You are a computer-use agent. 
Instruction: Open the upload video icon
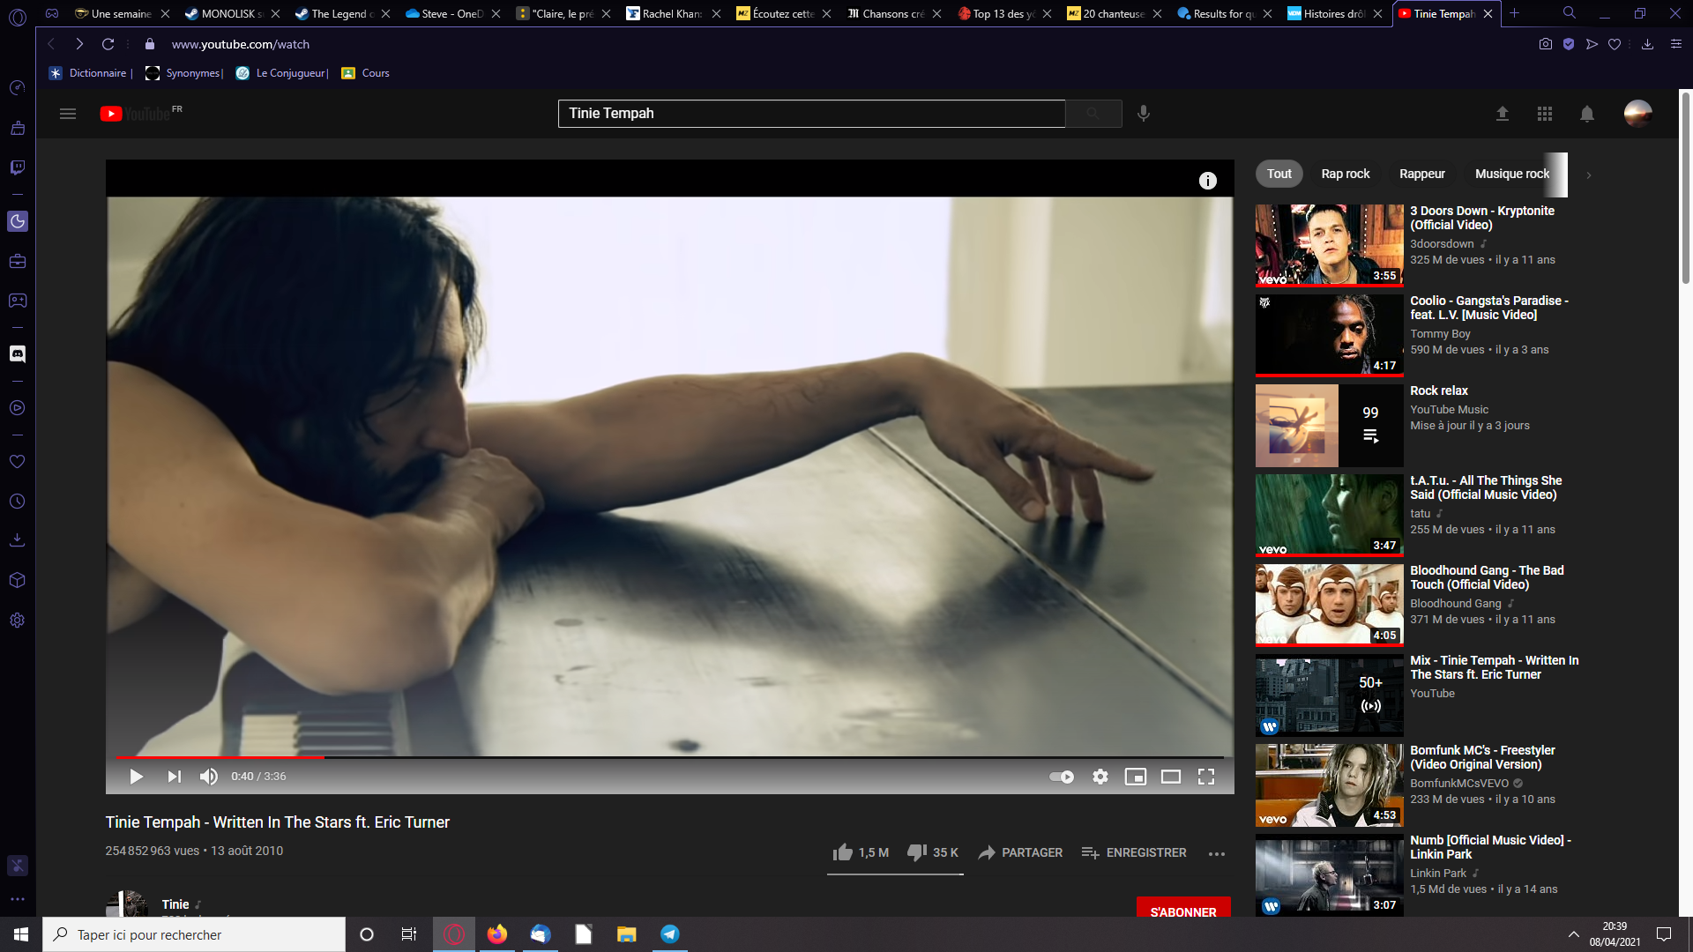pyautogui.click(x=1503, y=114)
